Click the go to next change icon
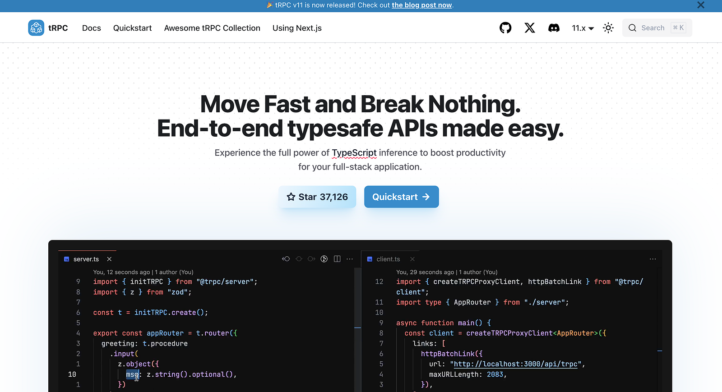The width and height of the screenshot is (722, 392). (311, 259)
